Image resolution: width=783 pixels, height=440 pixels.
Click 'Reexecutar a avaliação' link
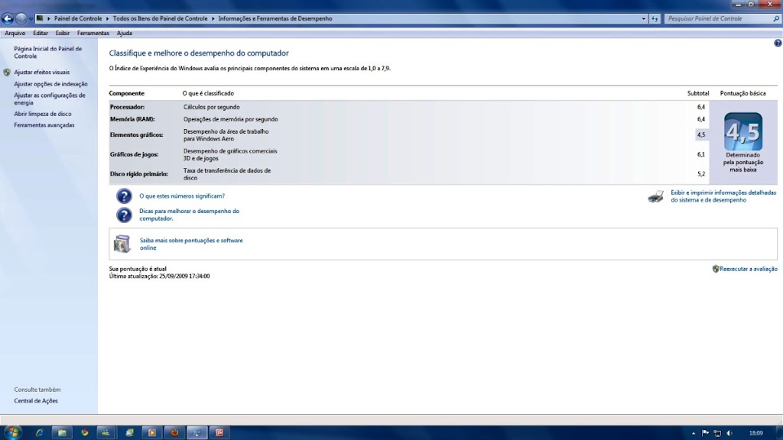[748, 269]
